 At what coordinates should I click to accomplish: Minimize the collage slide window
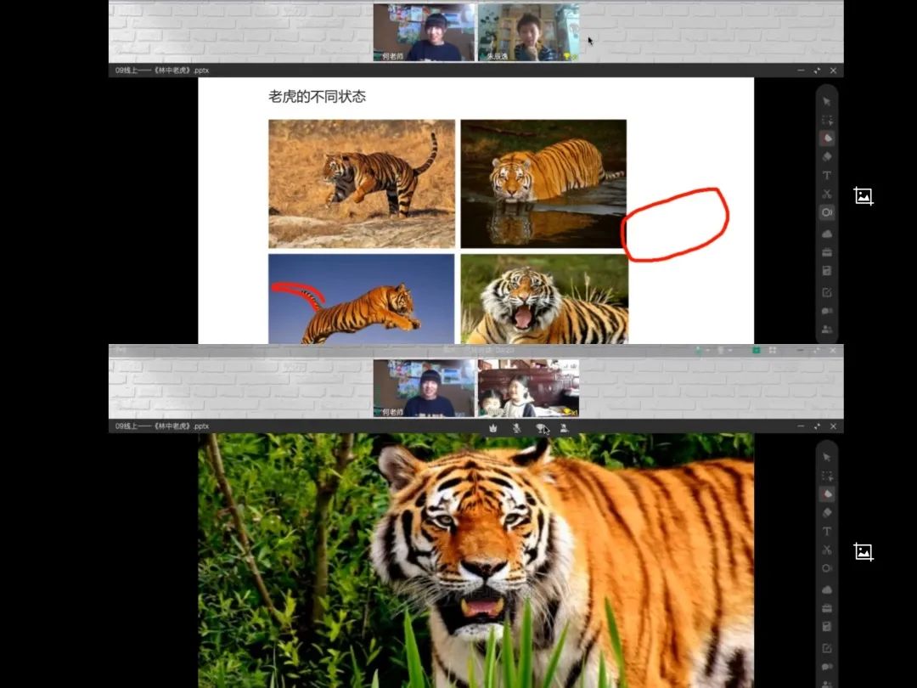click(801, 70)
